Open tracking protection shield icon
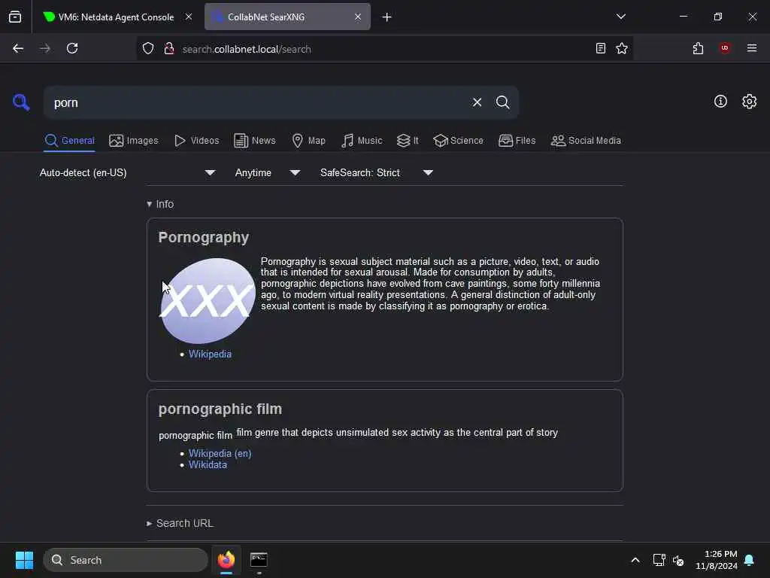 [148, 49]
